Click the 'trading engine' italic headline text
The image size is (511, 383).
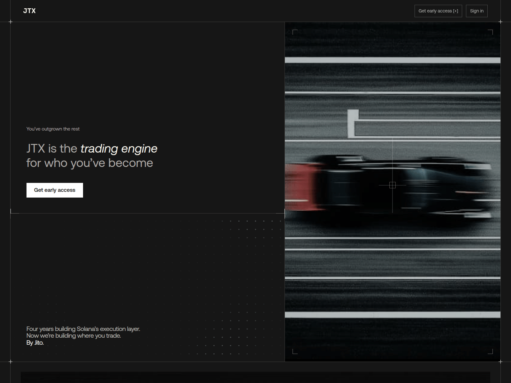point(119,149)
